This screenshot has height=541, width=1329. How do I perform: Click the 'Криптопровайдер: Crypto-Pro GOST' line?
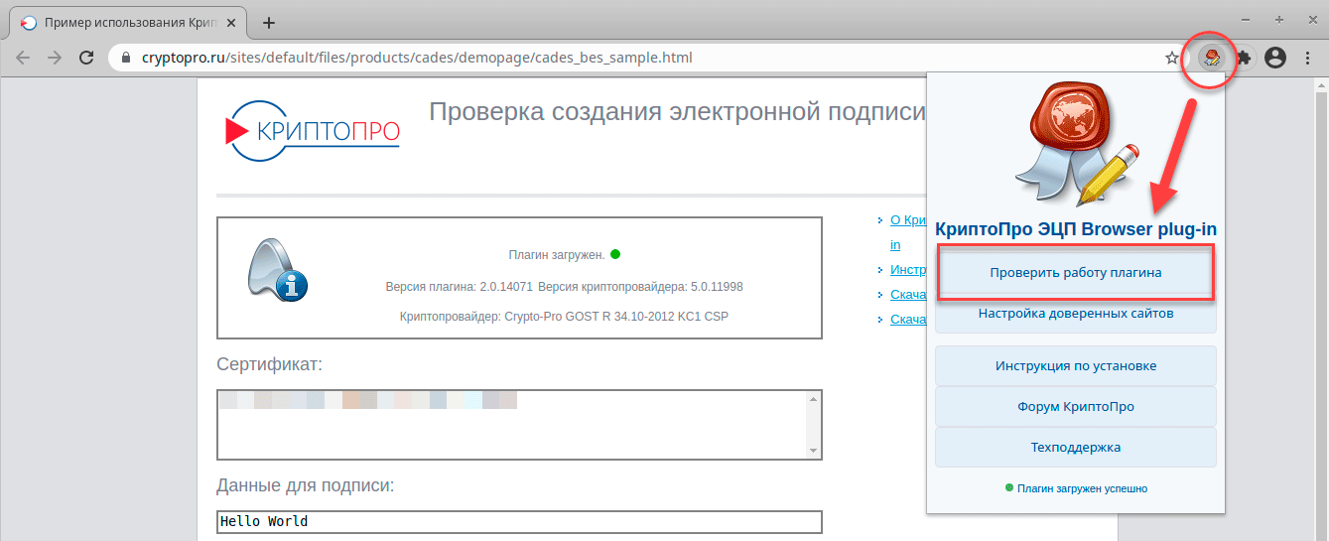point(564,317)
